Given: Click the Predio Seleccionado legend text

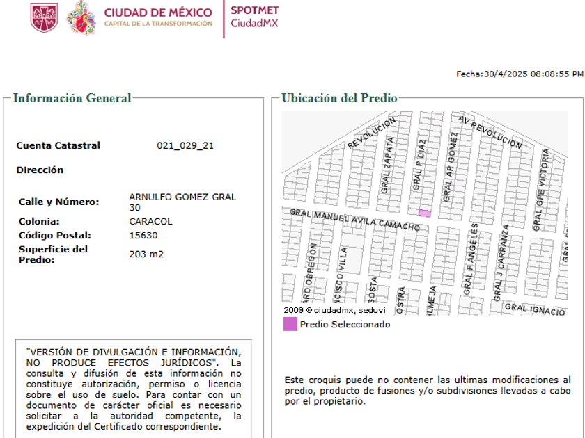Looking at the screenshot, I should [x=345, y=325].
